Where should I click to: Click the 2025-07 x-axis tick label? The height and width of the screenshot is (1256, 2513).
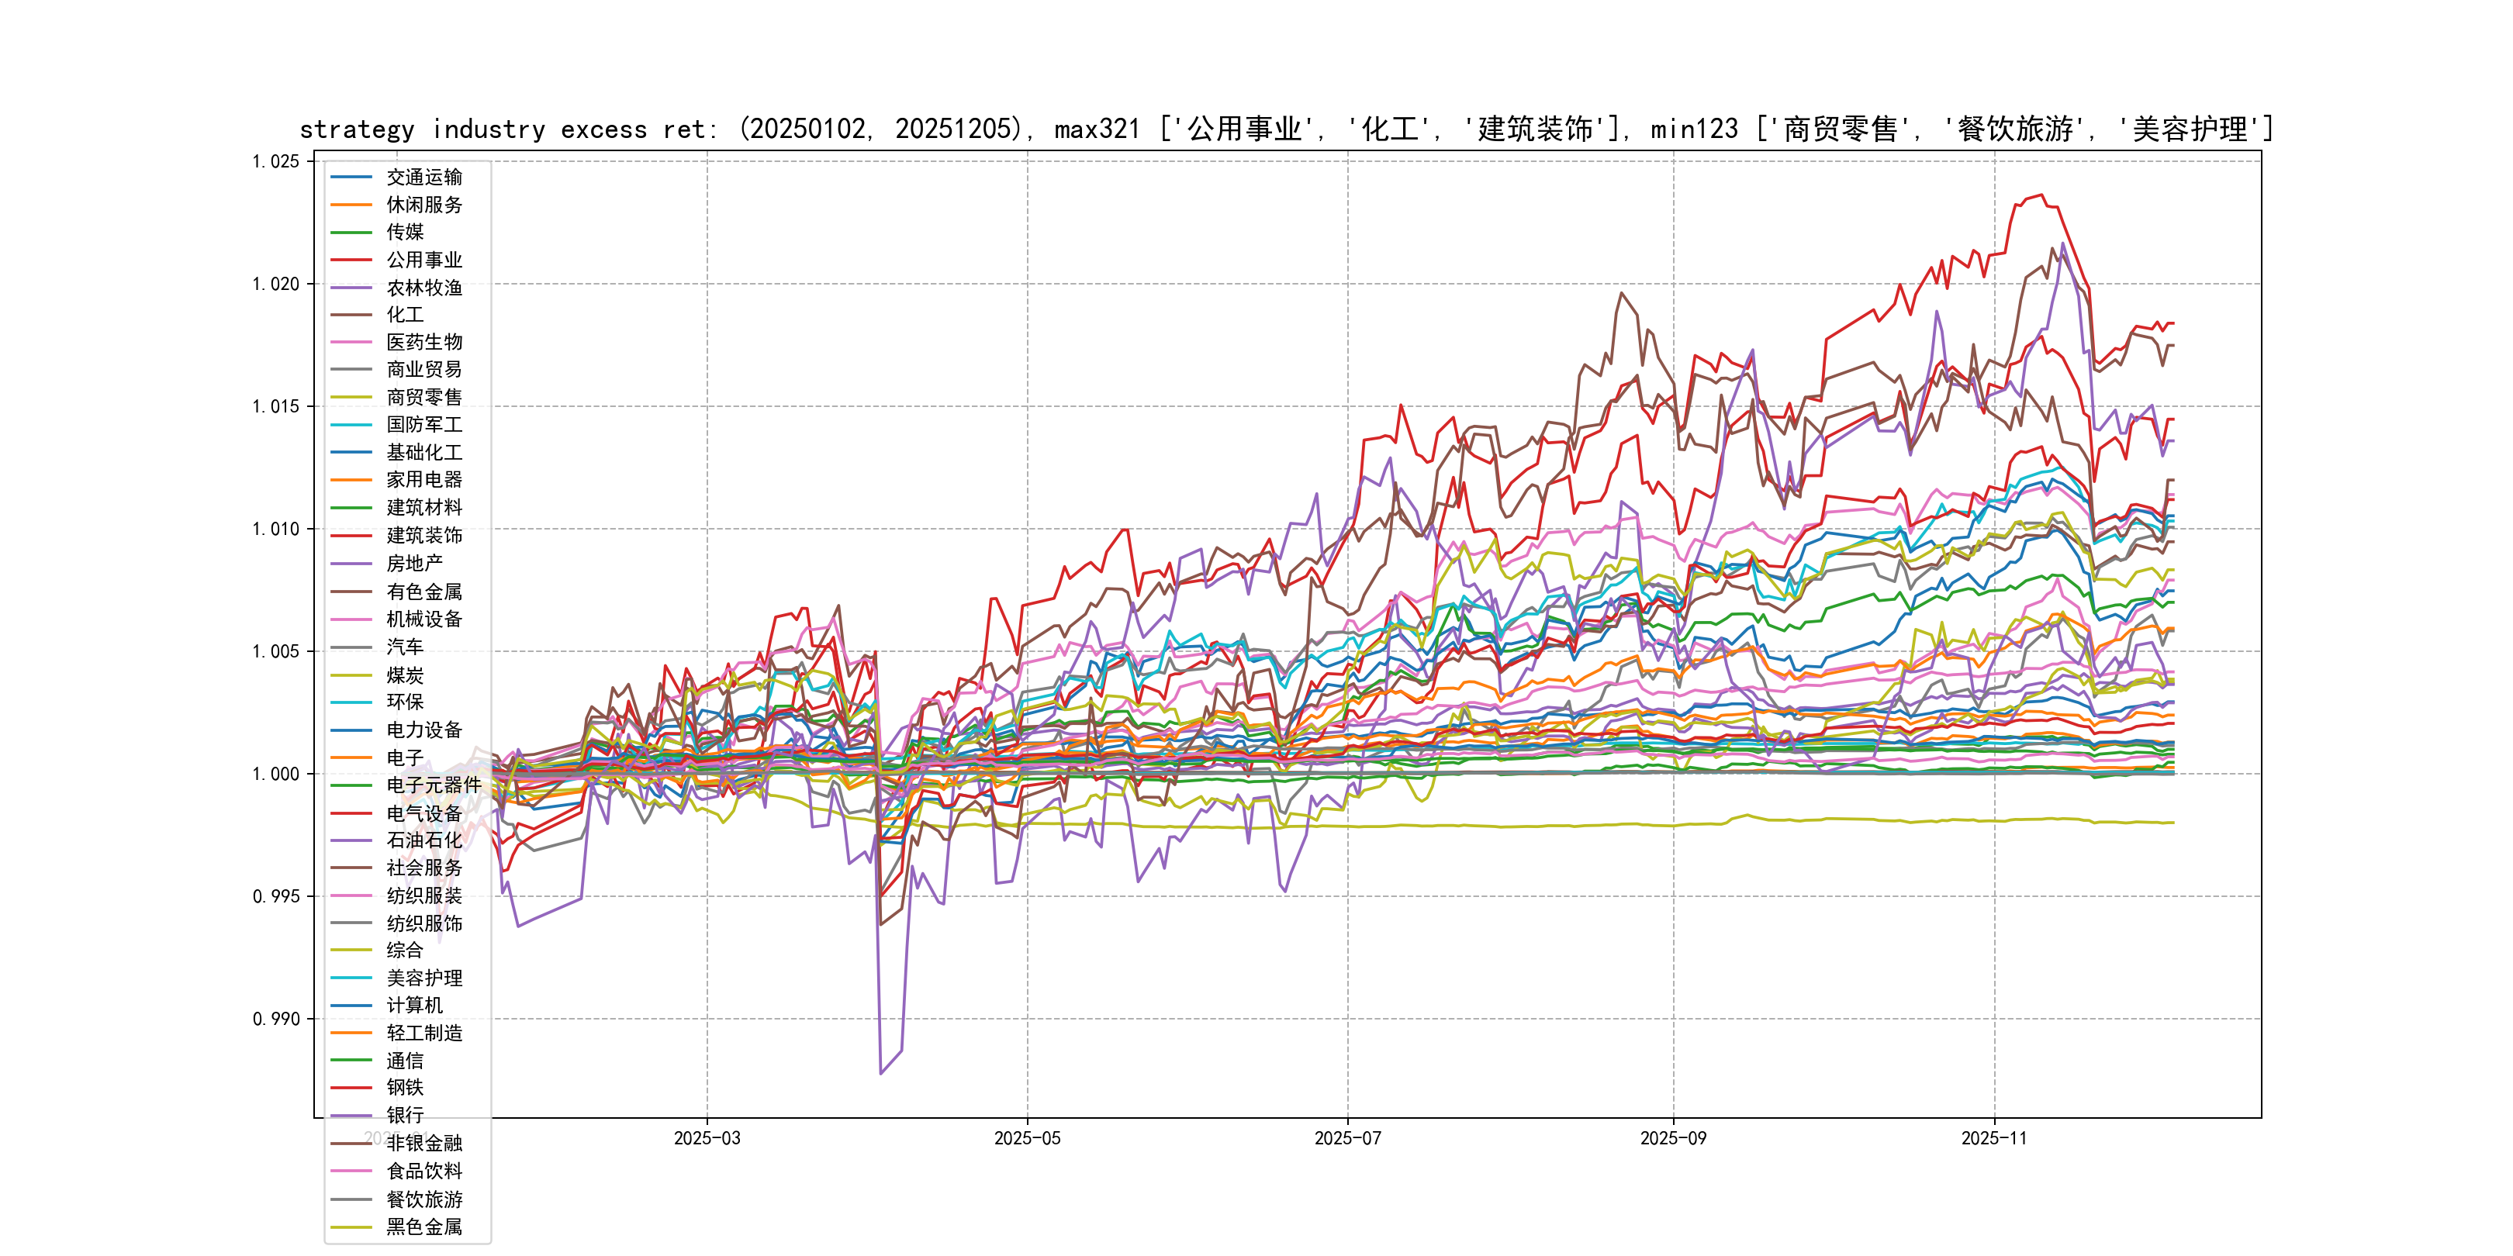coord(1347,1139)
